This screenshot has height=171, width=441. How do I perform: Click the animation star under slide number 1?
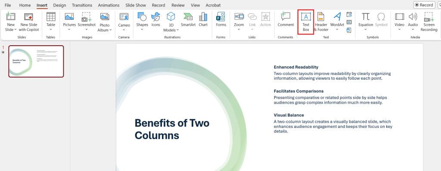3,52
